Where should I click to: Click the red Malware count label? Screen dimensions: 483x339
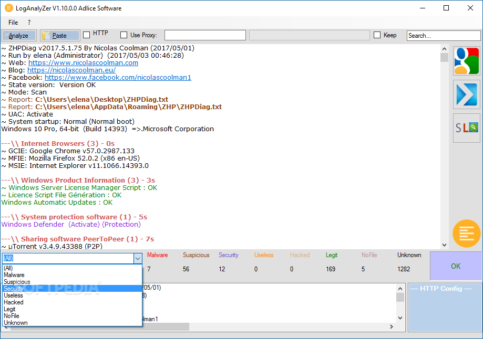click(x=157, y=255)
